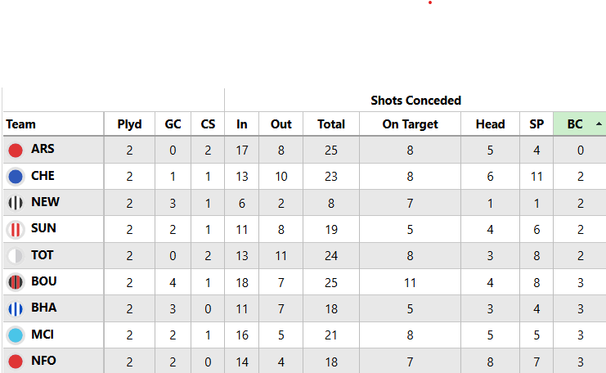Viewport: 606px width, 373px height.
Task: Click the Nottingham Forest red badge icon
Action: point(16,361)
